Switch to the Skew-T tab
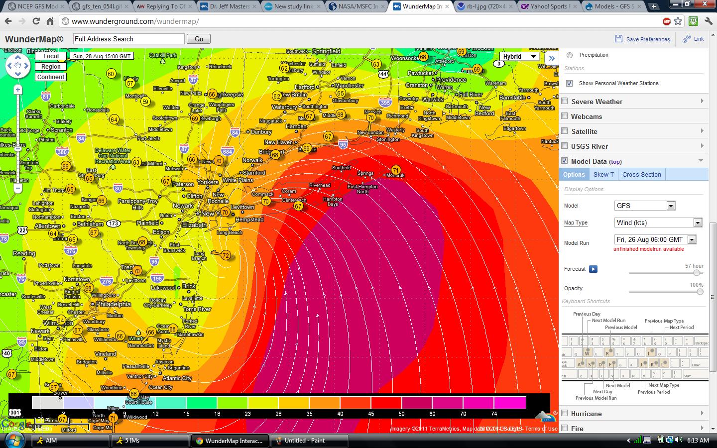This screenshot has width=717, height=448. click(603, 174)
